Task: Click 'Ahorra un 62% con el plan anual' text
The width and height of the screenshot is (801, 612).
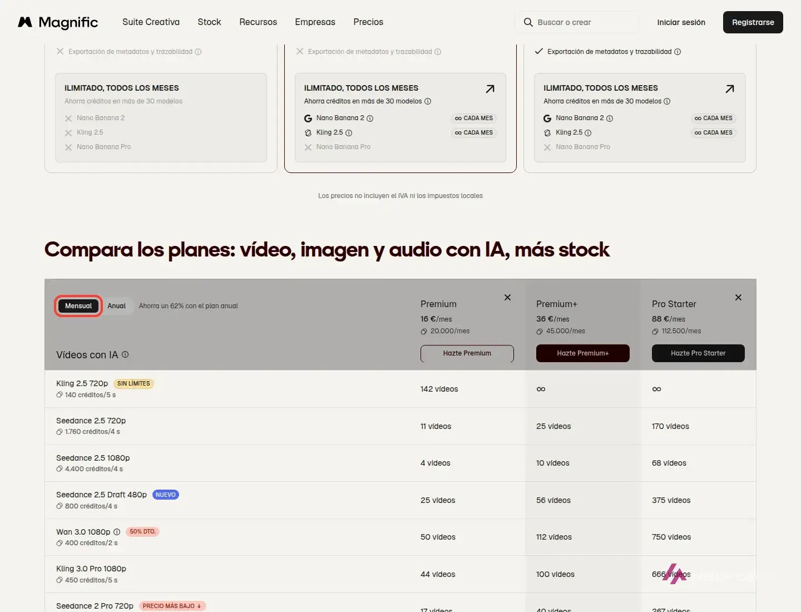Action: tap(188, 306)
